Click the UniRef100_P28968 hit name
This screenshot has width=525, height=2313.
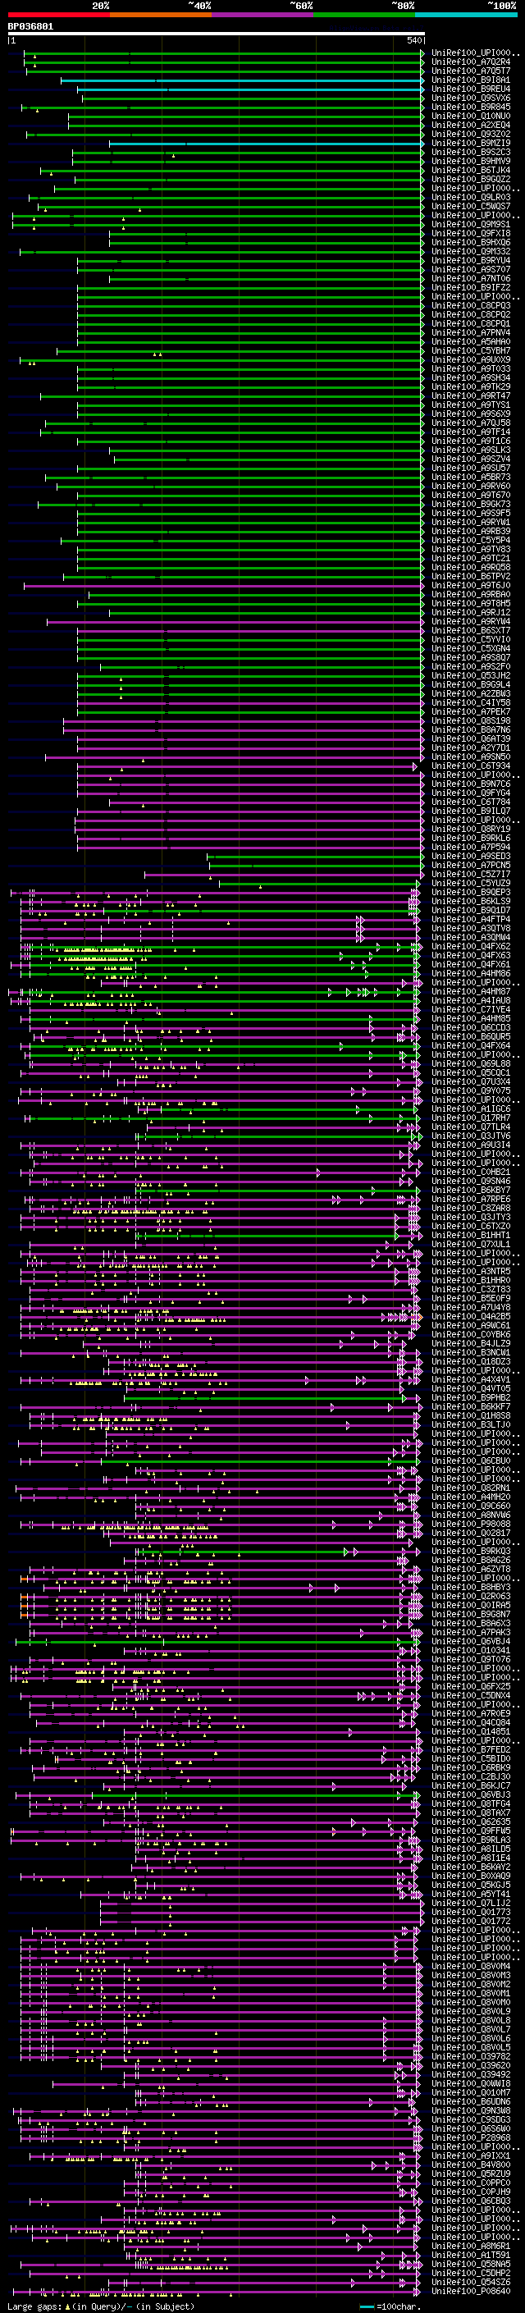pyautogui.click(x=471, y=2137)
